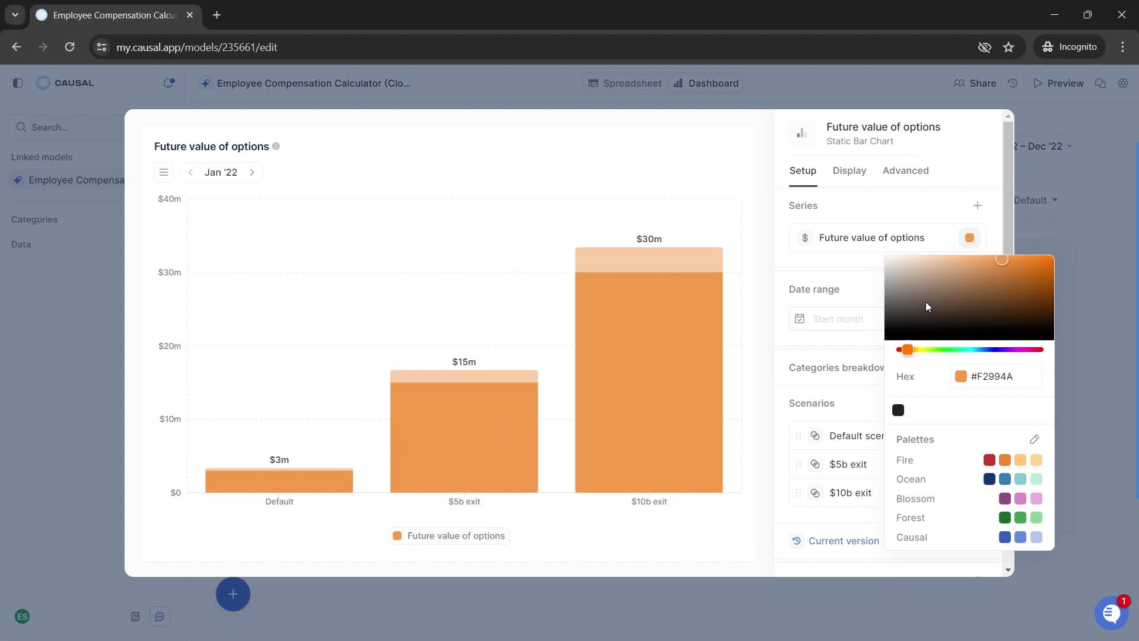The width and height of the screenshot is (1139, 641).
Task: Click the edit palettes pencil icon
Action: click(1035, 439)
